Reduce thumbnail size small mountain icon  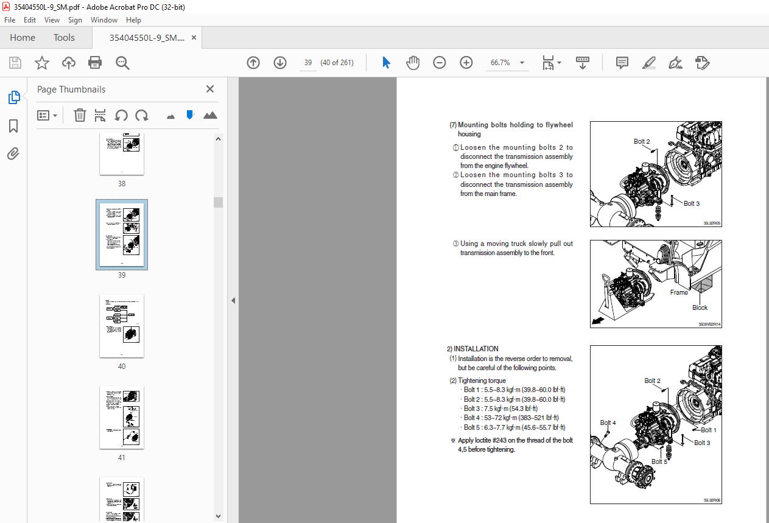coord(170,116)
